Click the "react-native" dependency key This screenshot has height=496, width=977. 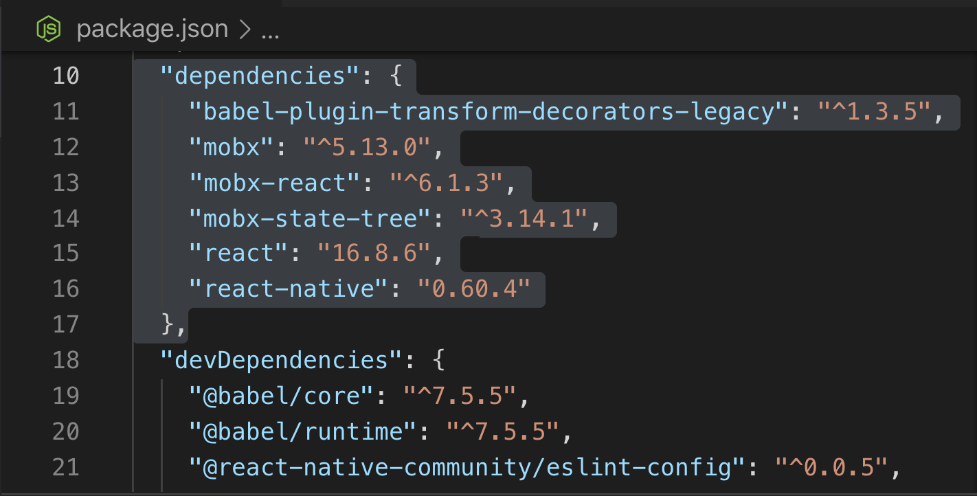click(290, 289)
